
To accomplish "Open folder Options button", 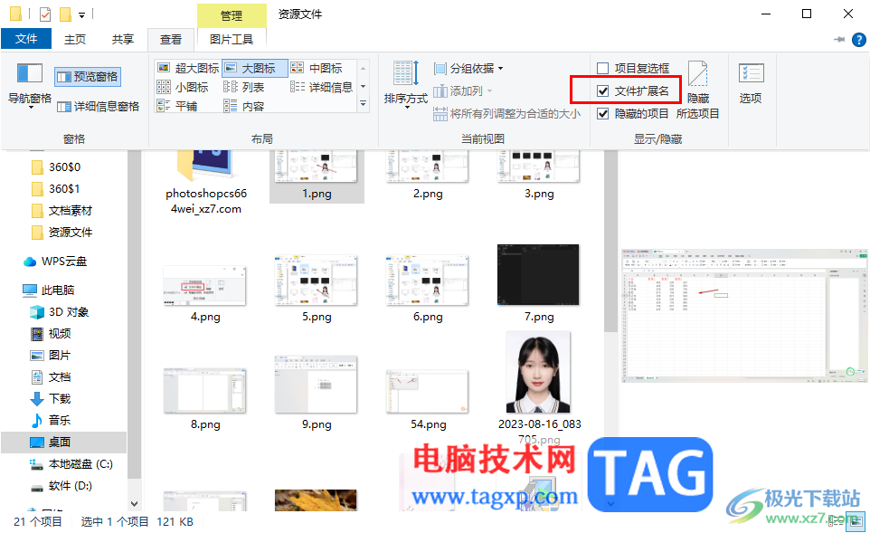I will (751, 84).
